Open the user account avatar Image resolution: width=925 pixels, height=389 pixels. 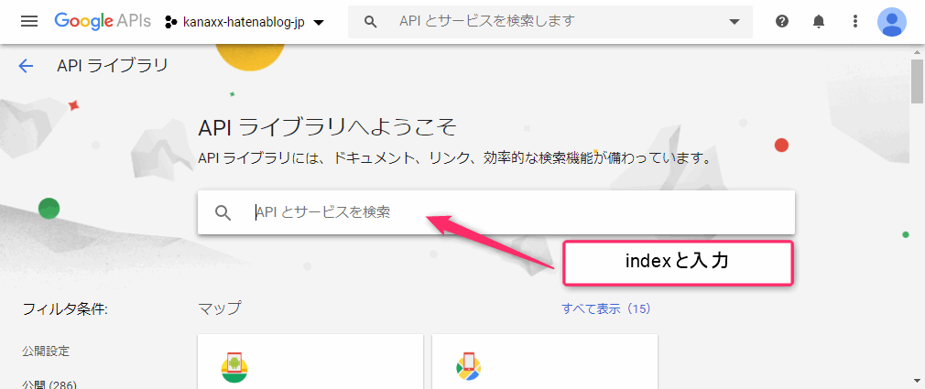[892, 22]
